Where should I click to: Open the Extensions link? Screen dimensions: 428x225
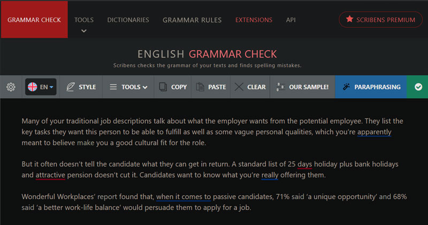[x=254, y=20]
